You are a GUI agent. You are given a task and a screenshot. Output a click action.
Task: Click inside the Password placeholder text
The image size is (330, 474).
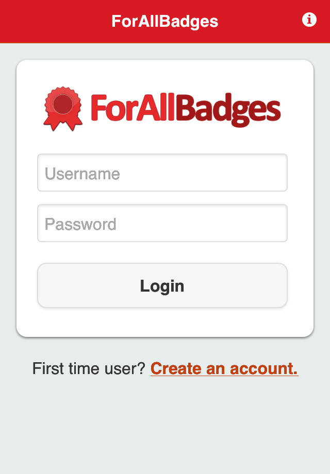pyautogui.click(x=81, y=224)
